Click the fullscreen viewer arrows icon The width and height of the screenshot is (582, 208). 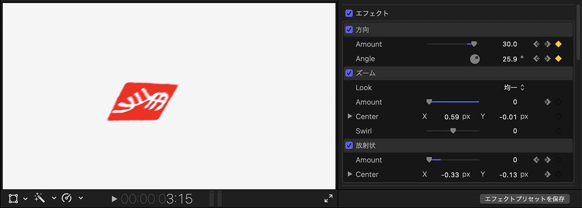coord(328,198)
